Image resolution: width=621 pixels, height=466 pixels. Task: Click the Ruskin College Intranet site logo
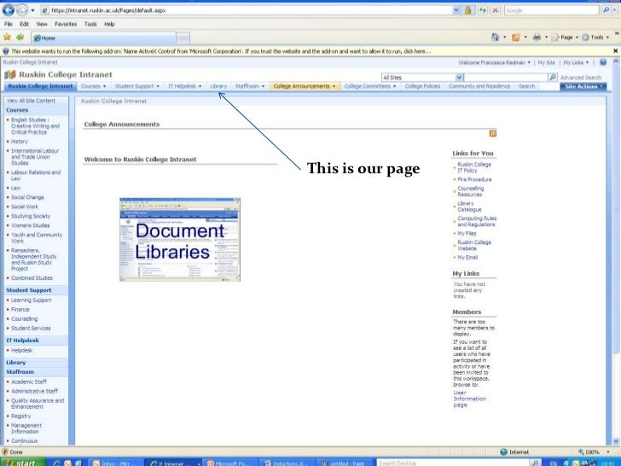click(x=10, y=74)
